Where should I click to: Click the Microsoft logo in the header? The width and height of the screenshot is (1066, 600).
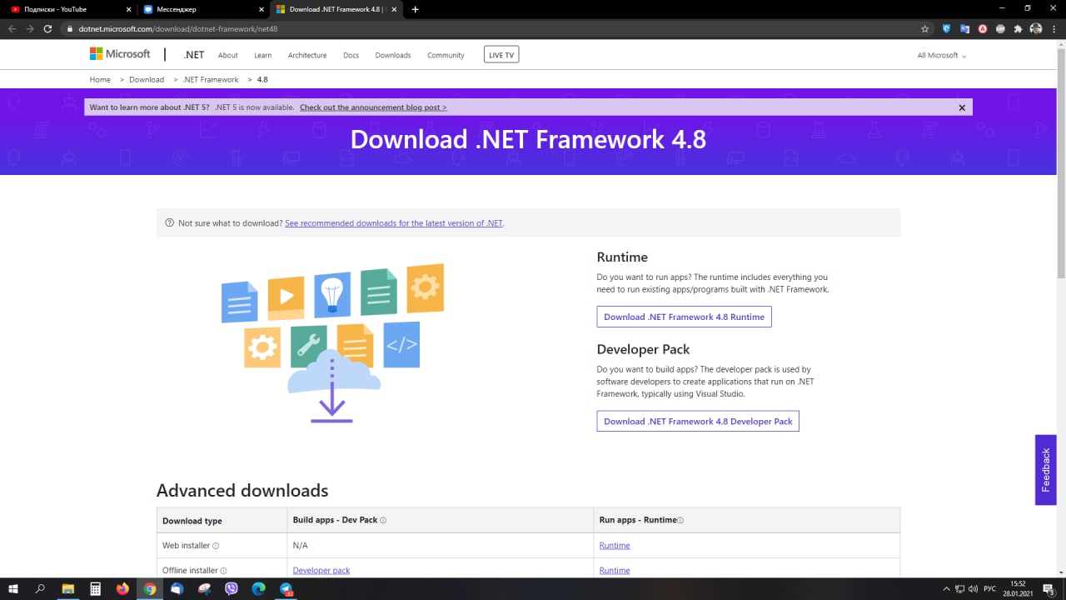tap(120, 54)
